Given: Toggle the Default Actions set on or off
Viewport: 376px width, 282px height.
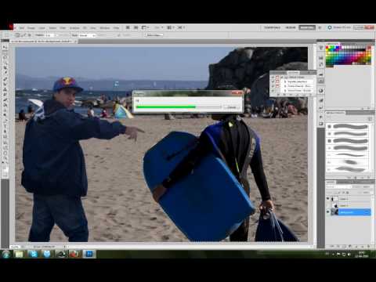Looking at the screenshot, I should pyautogui.click(x=273, y=78).
